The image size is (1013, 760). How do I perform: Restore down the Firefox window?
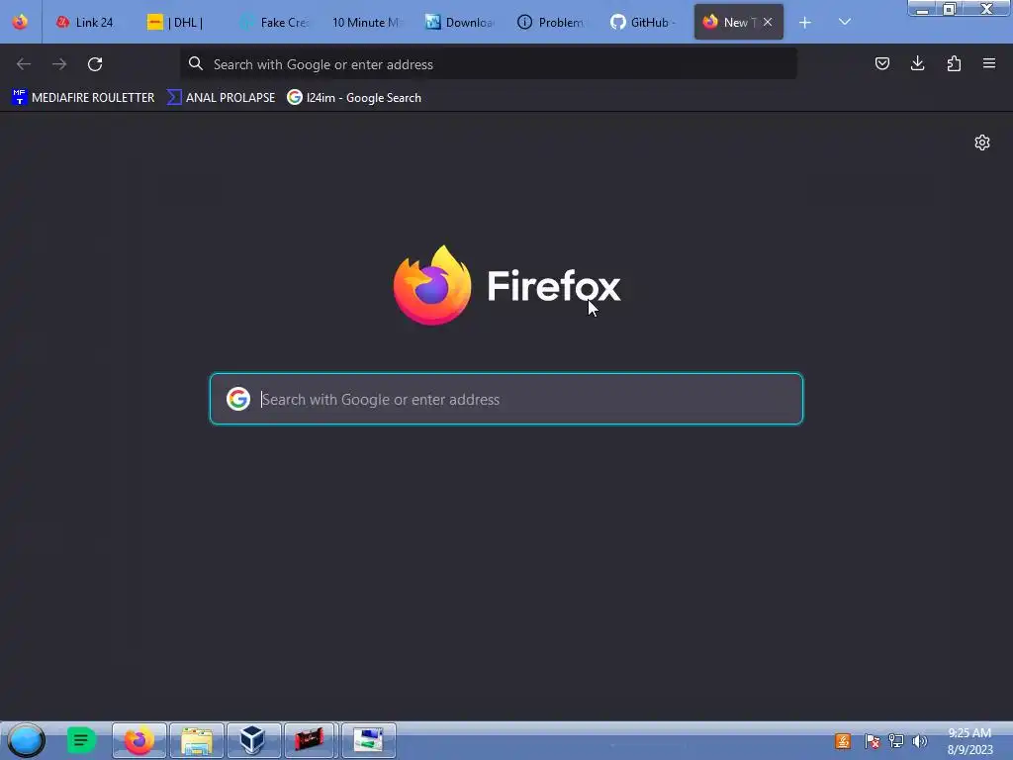950,9
